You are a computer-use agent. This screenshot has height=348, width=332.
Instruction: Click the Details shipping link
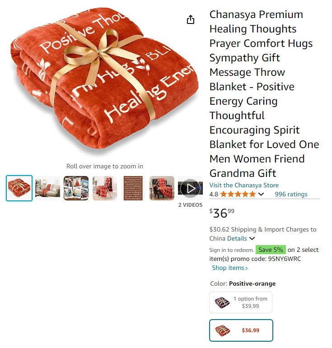point(237,238)
